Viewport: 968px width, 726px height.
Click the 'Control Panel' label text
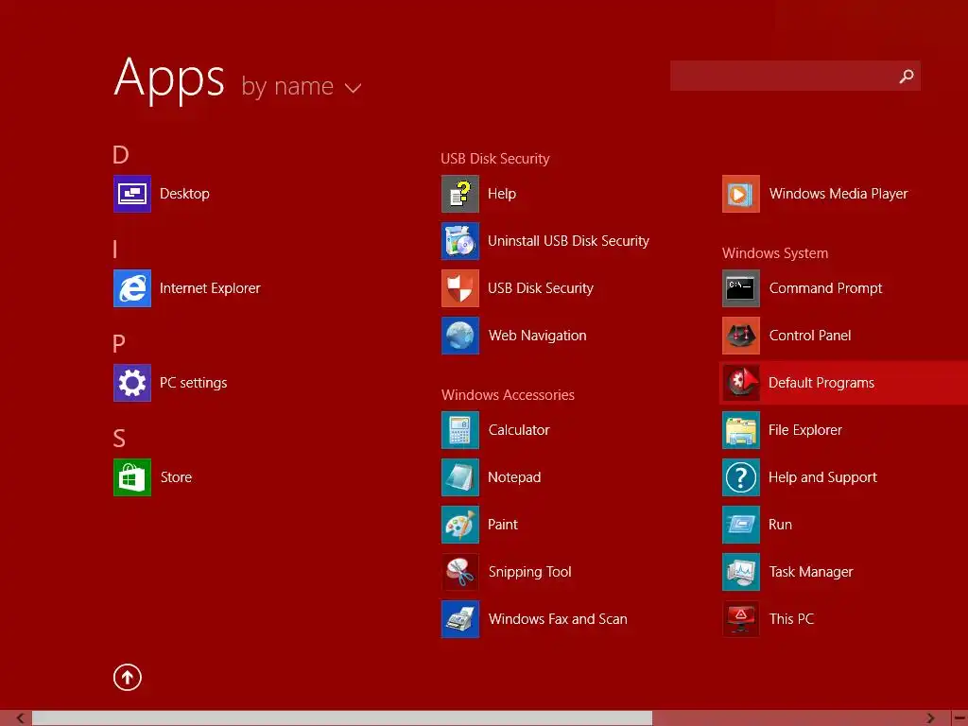[x=810, y=336]
